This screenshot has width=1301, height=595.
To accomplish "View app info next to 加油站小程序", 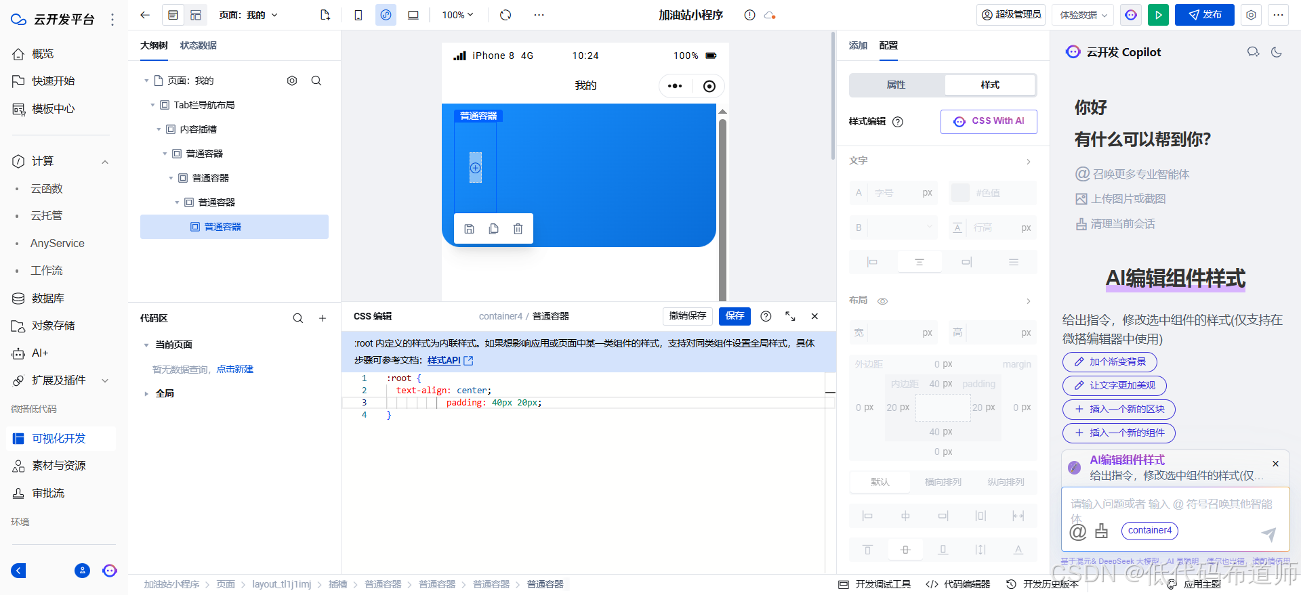I will tap(749, 15).
